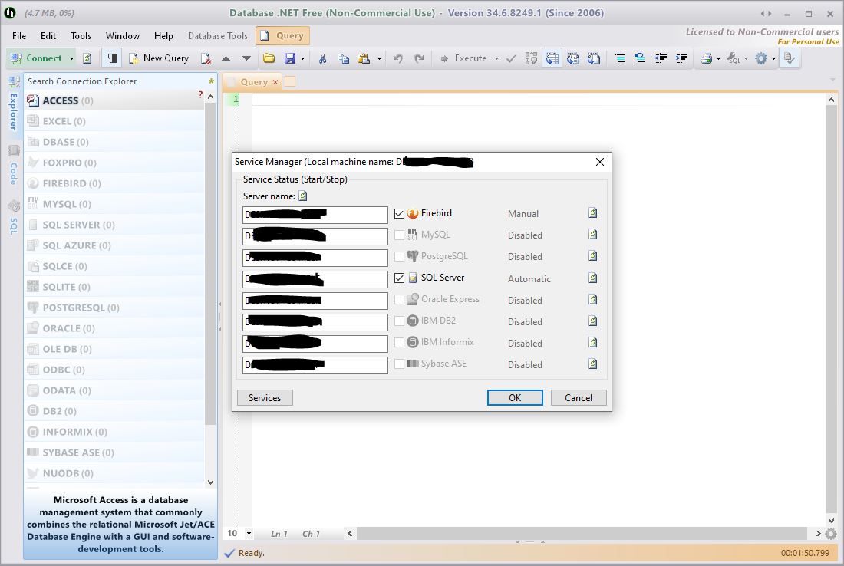Toggle the explorer panel toolbar icon

pyautogui.click(x=112, y=58)
